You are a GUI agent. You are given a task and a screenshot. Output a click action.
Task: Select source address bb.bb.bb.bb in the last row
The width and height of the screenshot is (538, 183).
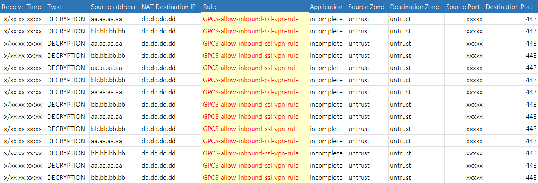tap(108, 178)
